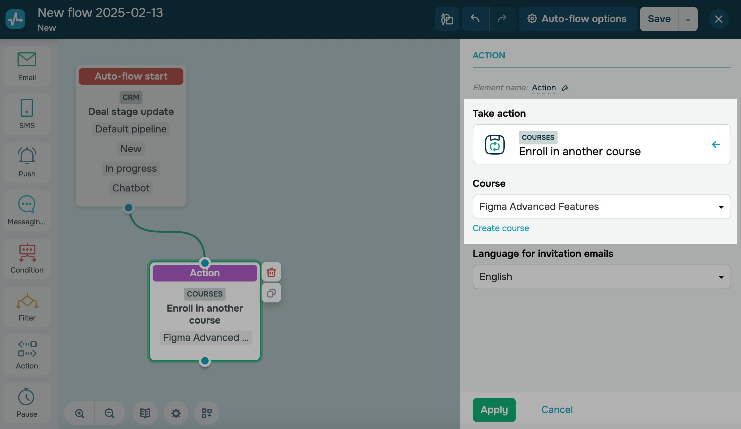Undo the last change
Viewport: 741px width, 429px height.
coord(475,19)
